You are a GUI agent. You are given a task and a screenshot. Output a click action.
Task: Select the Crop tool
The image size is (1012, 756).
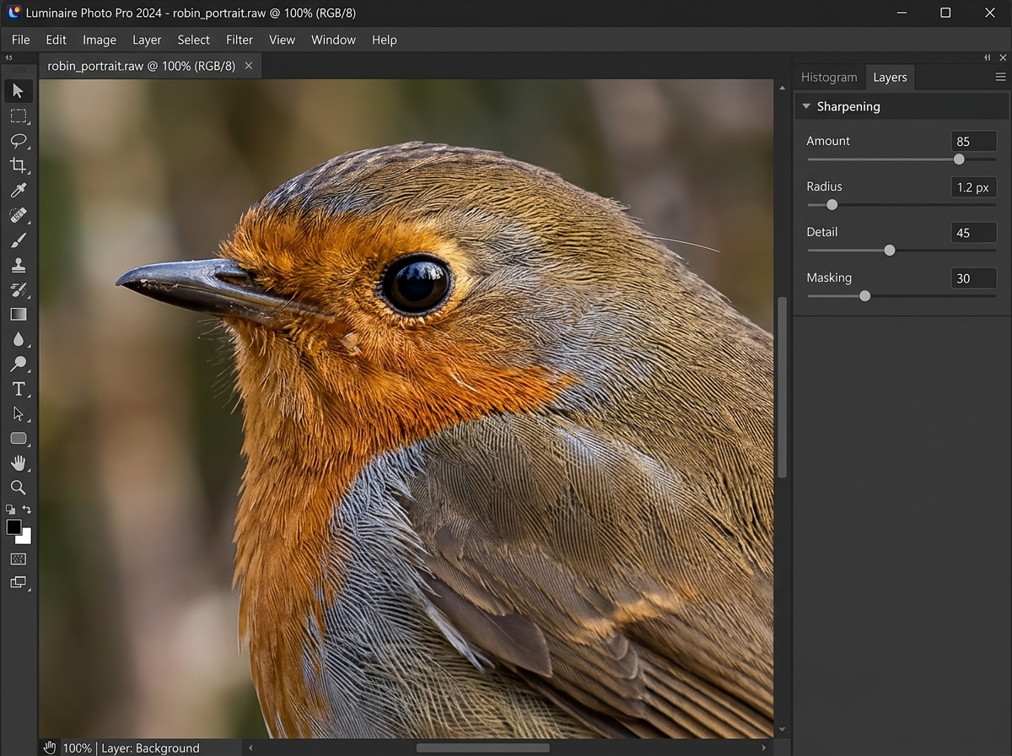[19, 165]
